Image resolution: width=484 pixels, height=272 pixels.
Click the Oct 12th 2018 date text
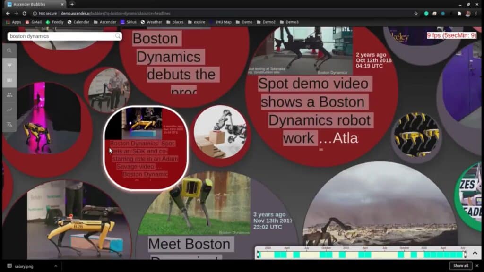click(373, 60)
